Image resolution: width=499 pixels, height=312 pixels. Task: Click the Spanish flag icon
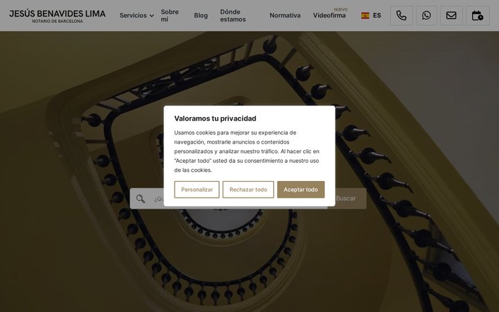tap(365, 15)
